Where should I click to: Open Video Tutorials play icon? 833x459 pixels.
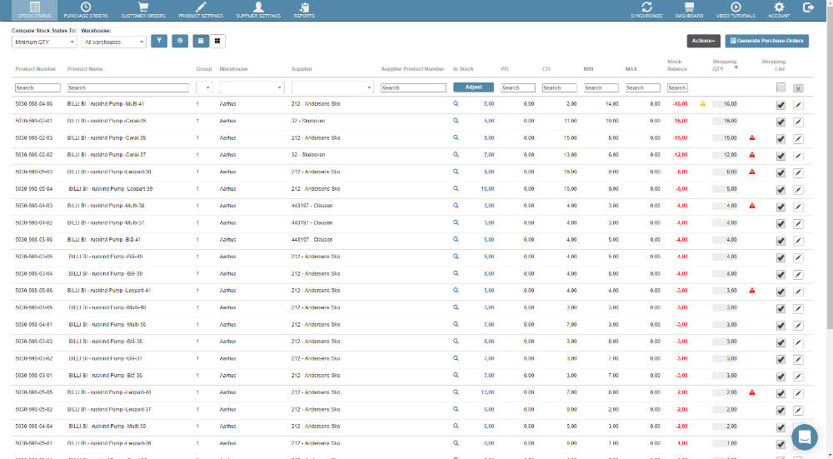click(736, 8)
